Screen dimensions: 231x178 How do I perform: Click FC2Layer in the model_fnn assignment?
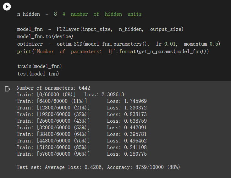point(68,29)
